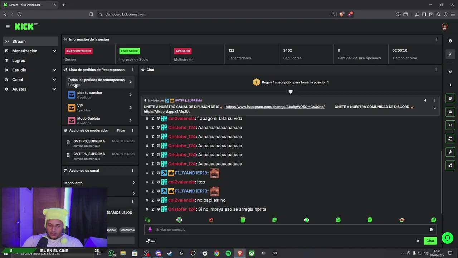Open Modo lento channel action

tap(100, 183)
